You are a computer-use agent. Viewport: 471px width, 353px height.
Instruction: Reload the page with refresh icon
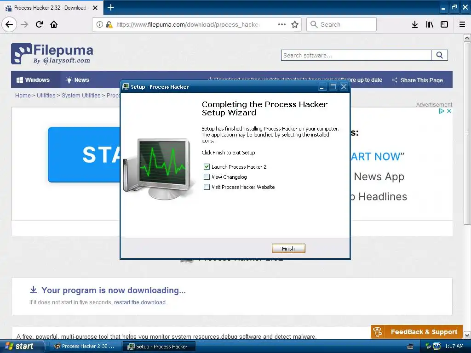click(39, 24)
